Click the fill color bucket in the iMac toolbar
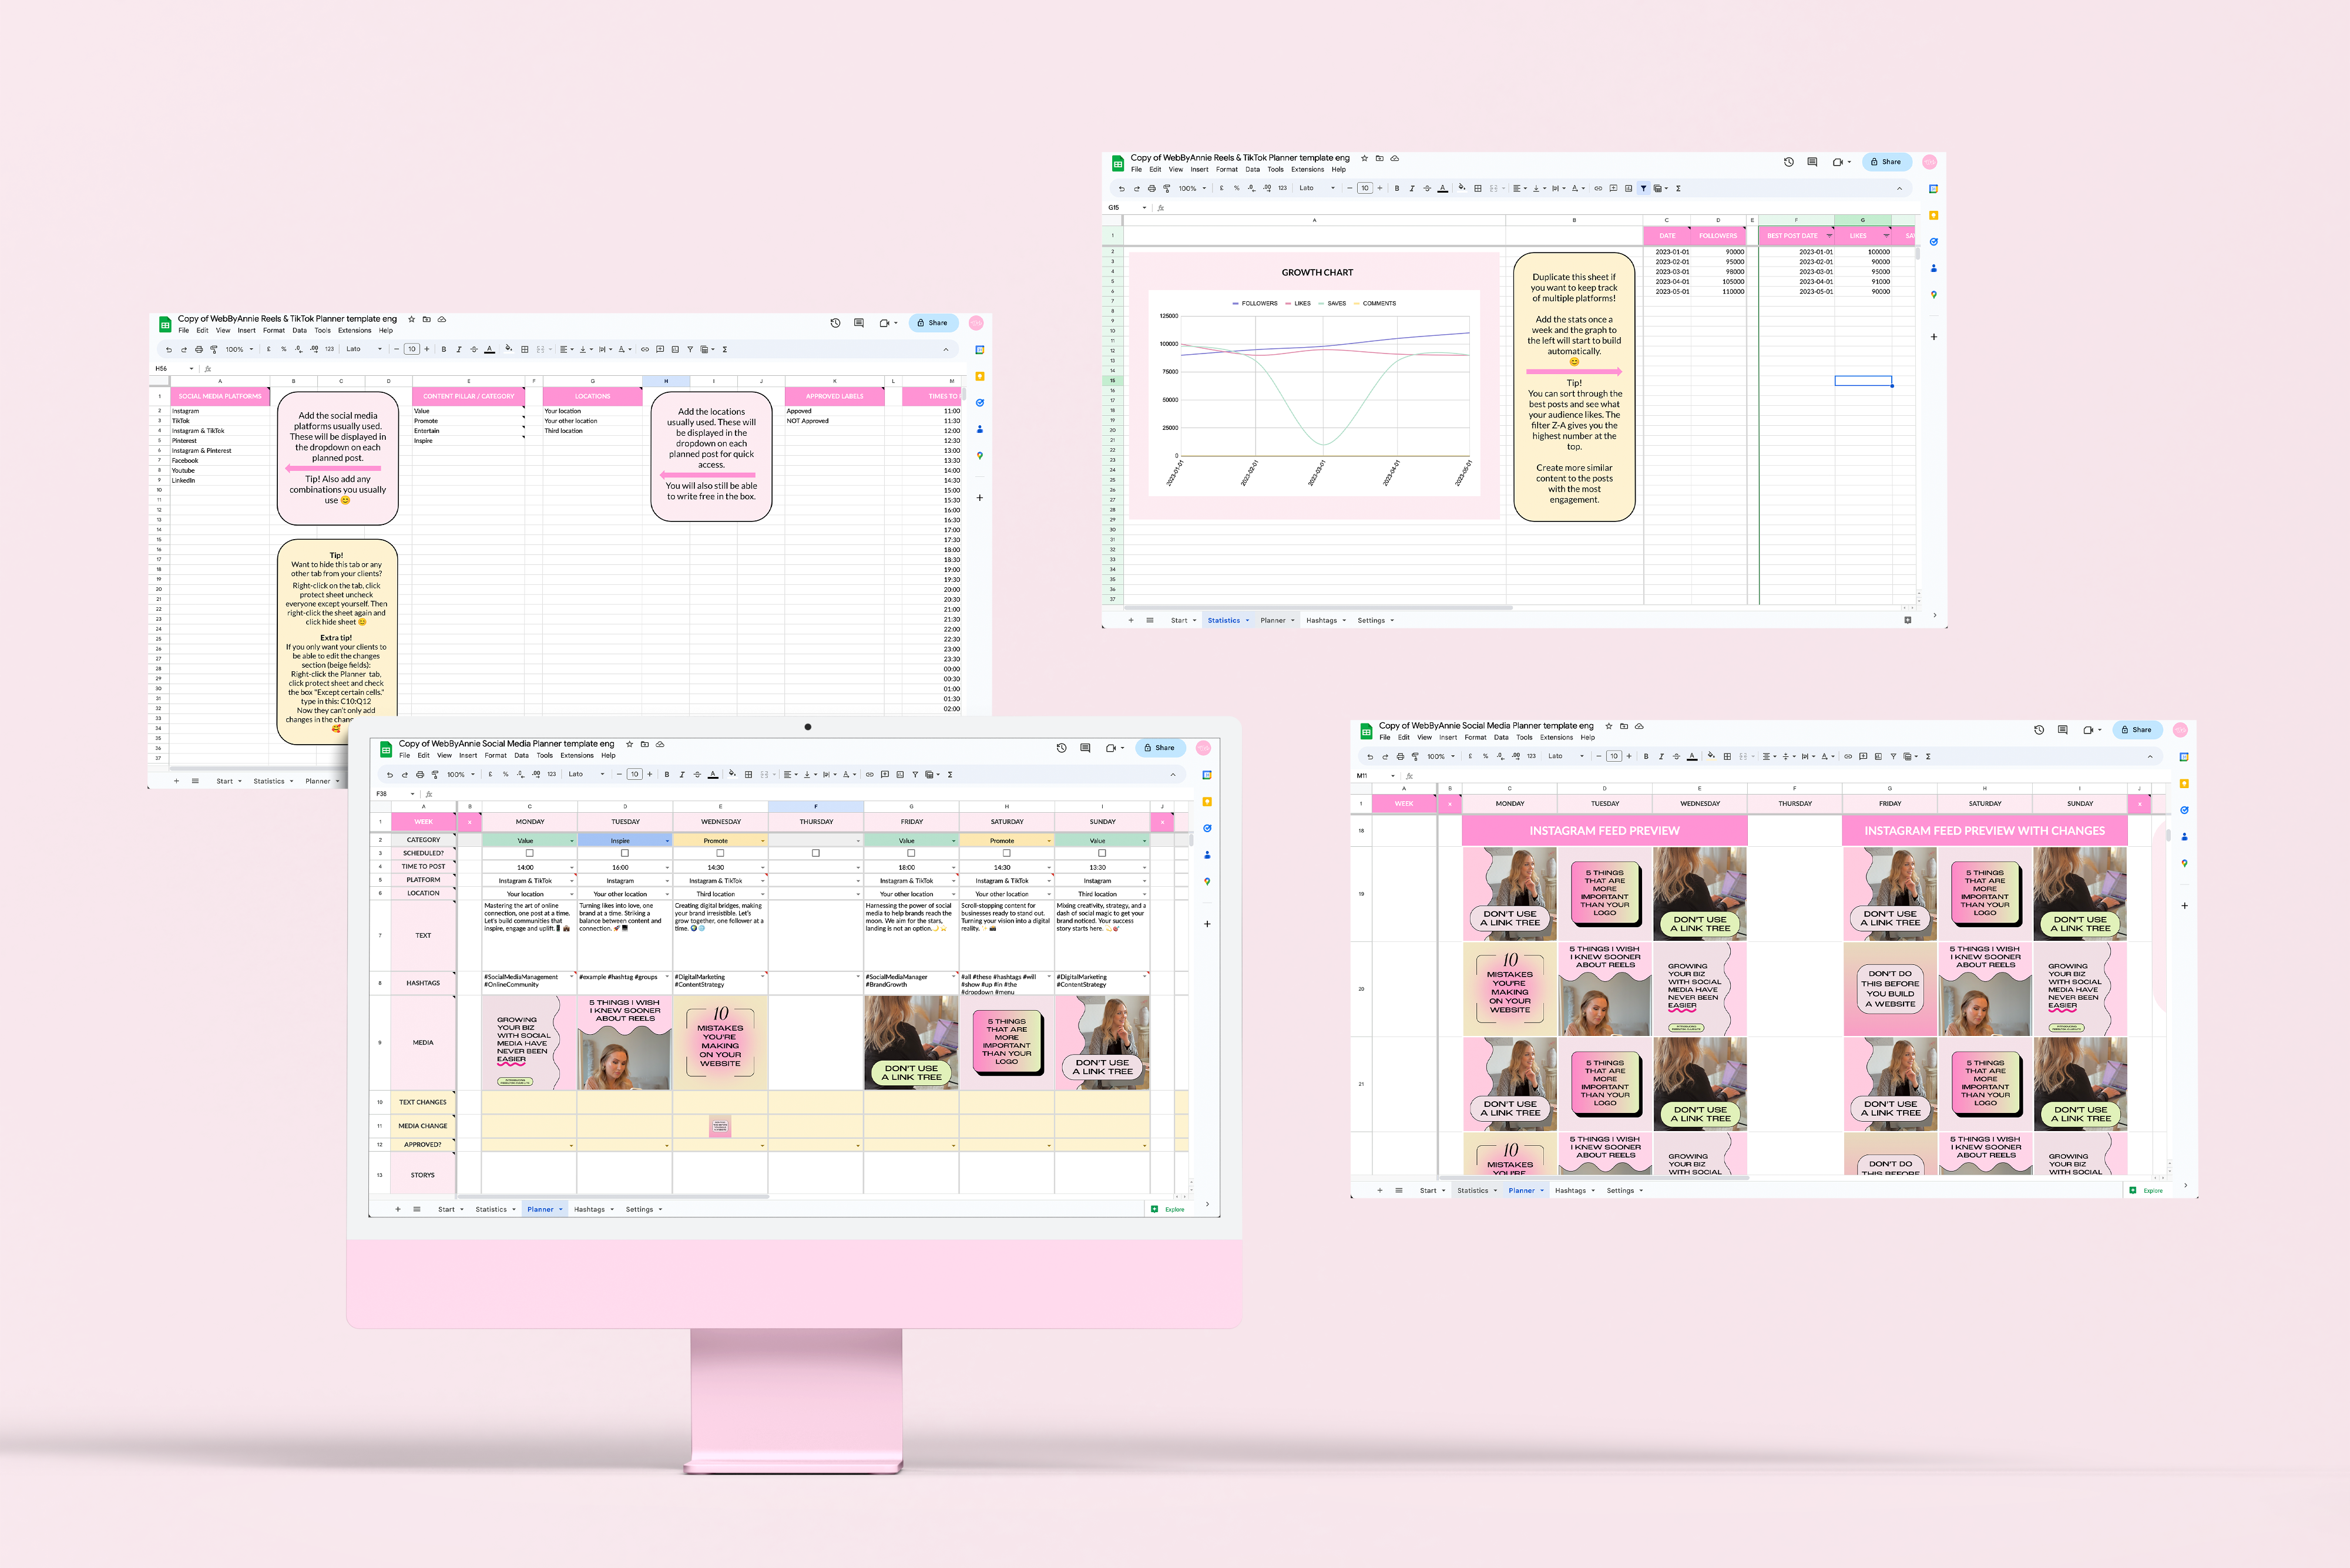2350x1568 pixels. [731, 773]
